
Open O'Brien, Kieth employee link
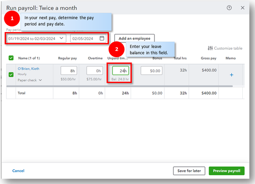tap(29, 68)
